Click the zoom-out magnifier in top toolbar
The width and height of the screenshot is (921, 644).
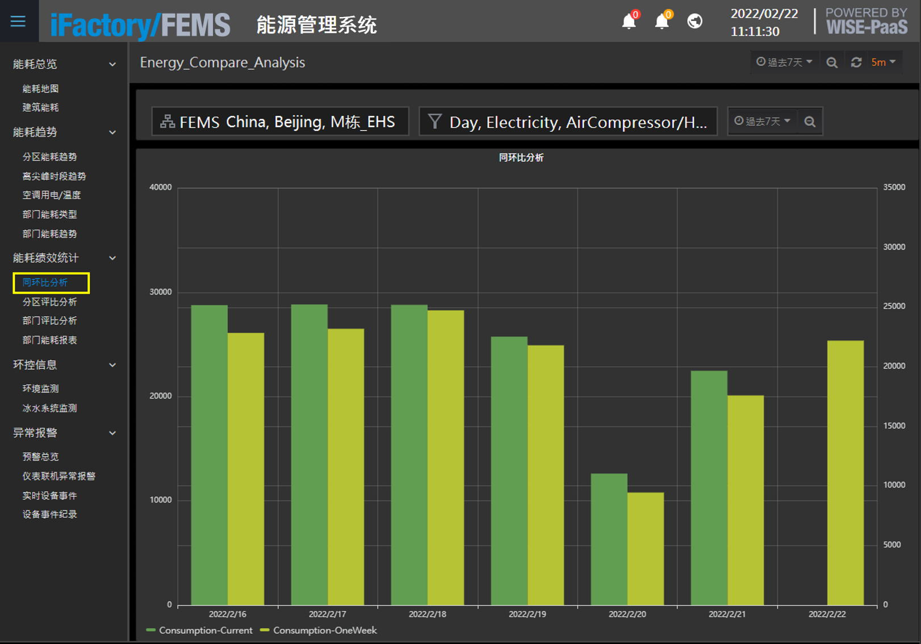click(832, 62)
